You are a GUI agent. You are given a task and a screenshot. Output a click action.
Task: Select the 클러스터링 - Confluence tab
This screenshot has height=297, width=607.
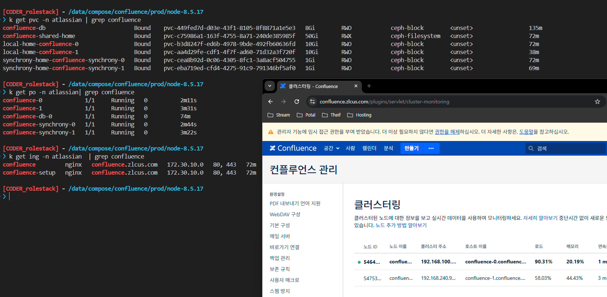pos(319,86)
